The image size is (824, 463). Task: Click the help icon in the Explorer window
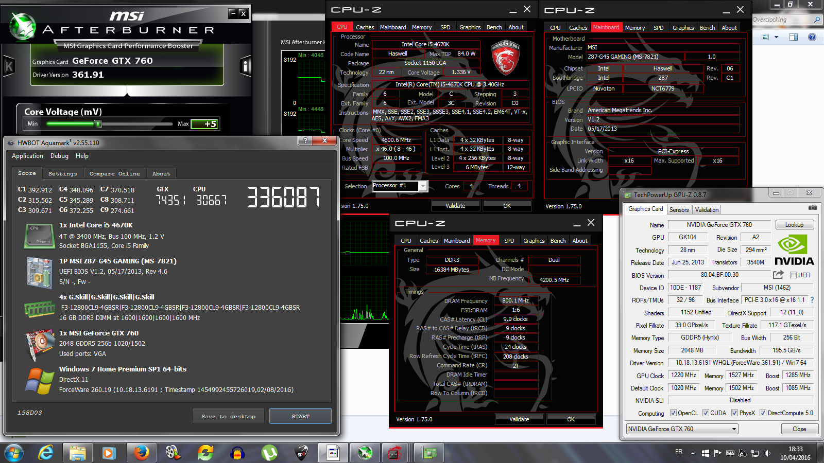coord(812,37)
